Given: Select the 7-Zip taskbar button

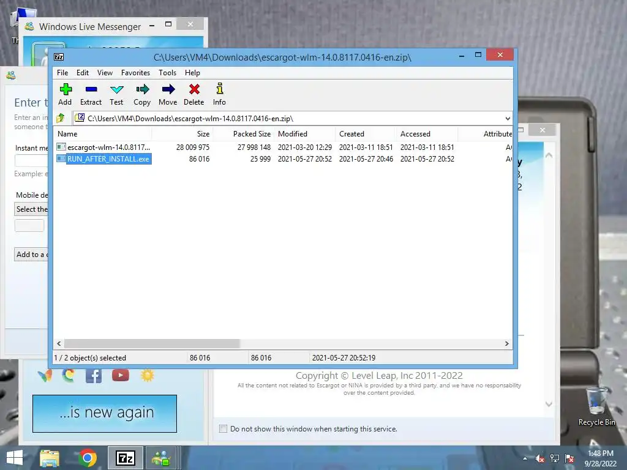Looking at the screenshot, I should coord(125,458).
